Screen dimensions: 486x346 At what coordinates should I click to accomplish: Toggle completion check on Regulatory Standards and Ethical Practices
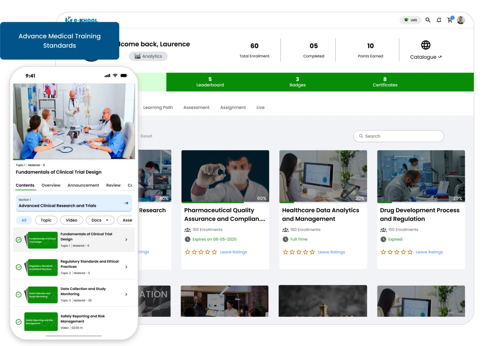click(x=19, y=267)
